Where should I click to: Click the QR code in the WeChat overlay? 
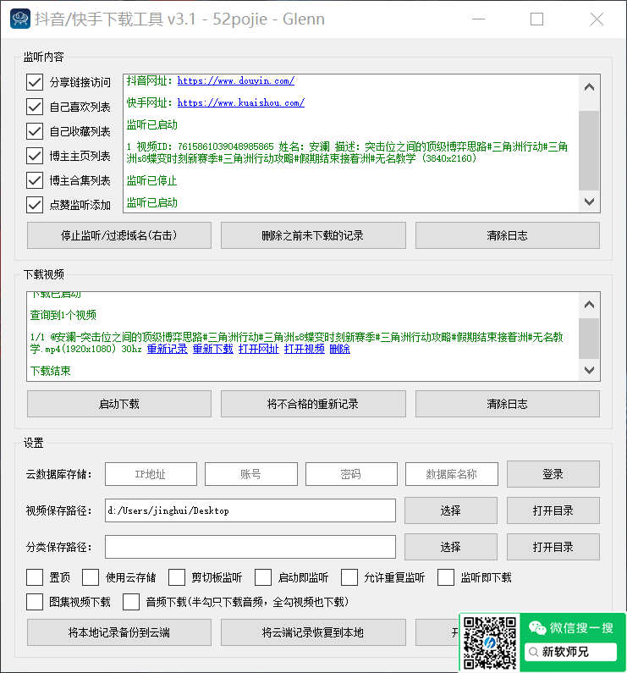click(x=490, y=641)
